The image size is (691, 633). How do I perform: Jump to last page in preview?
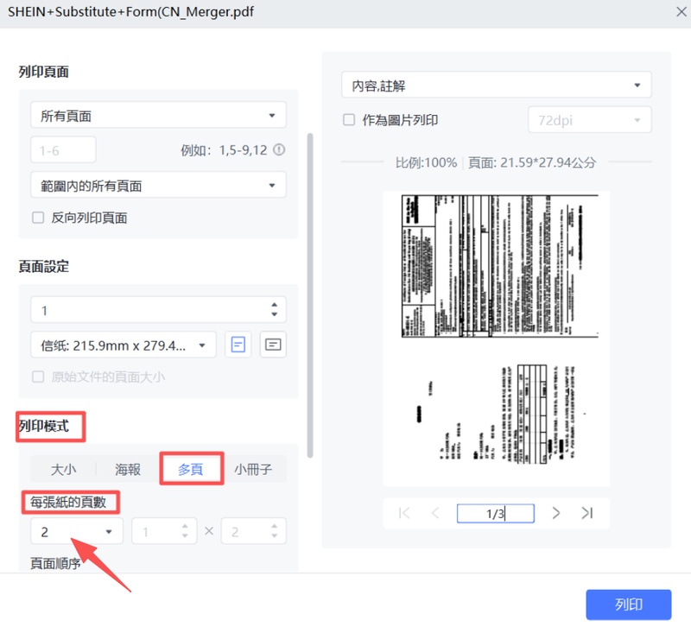point(589,513)
